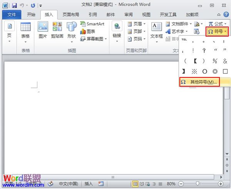Click the macro recording status icon
This screenshot has height=189, width=231.
[x=101, y=184]
